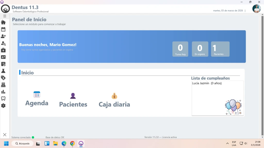Open the Pacientes module
The width and height of the screenshot is (264, 148).
[x=73, y=100]
